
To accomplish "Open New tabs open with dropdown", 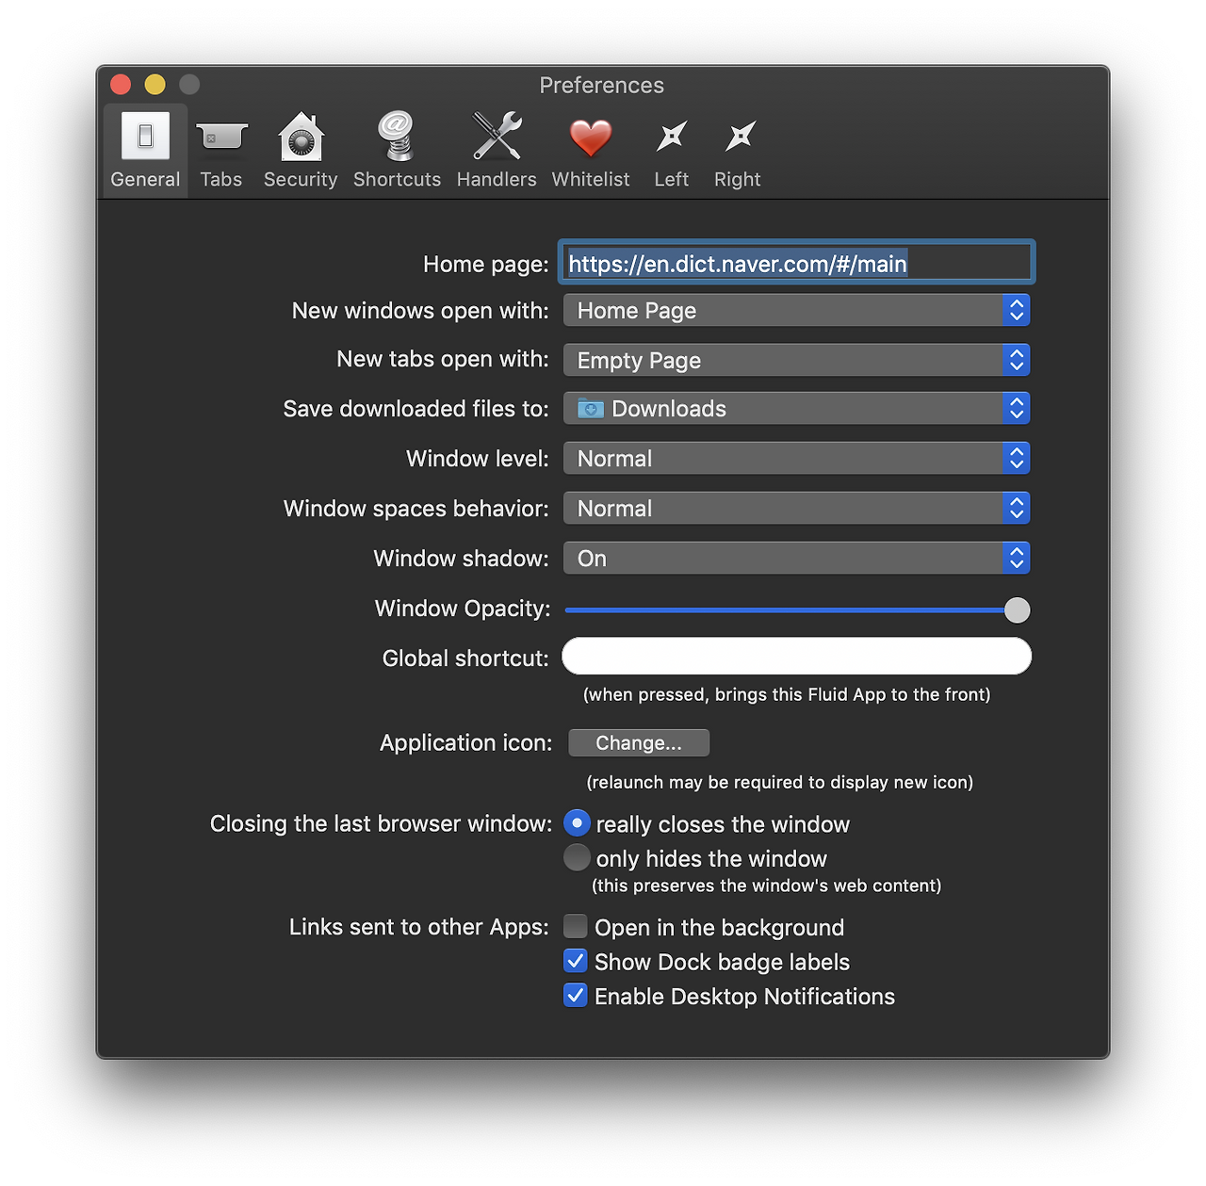I will pos(796,360).
